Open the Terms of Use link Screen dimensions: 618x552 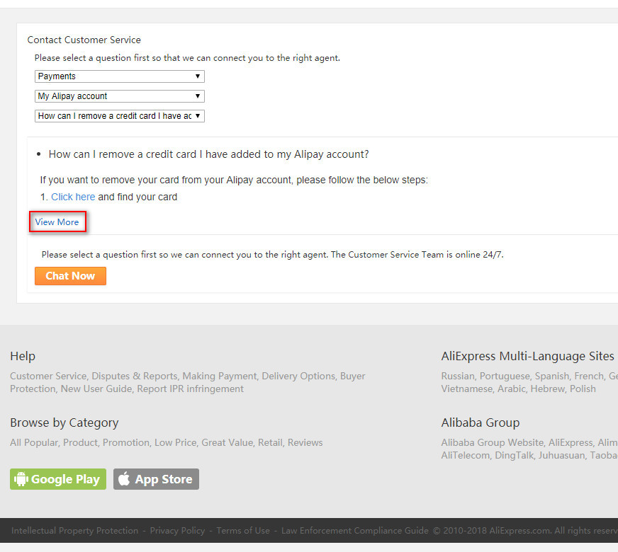point(243,531)
